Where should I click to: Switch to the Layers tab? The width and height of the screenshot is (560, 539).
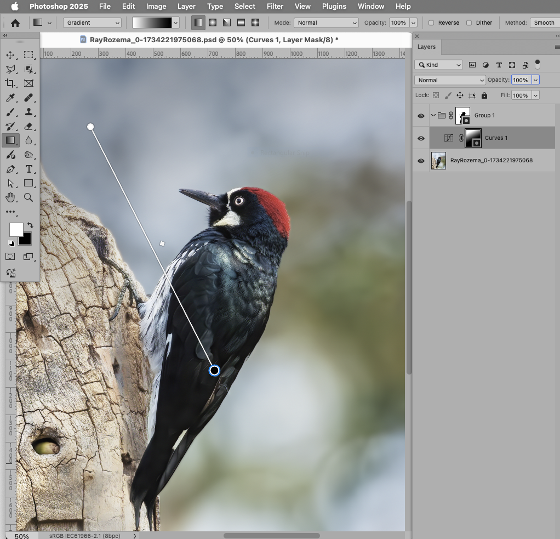(x=426, y=47)
